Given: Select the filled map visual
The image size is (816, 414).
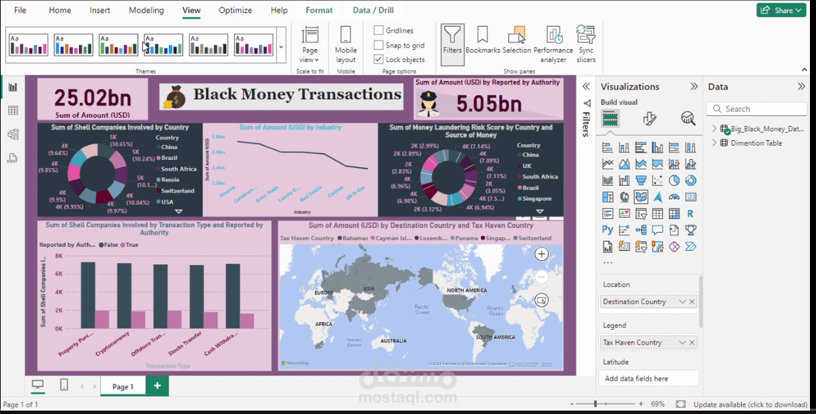Looking at the screenshot, I should click(641, 197).
